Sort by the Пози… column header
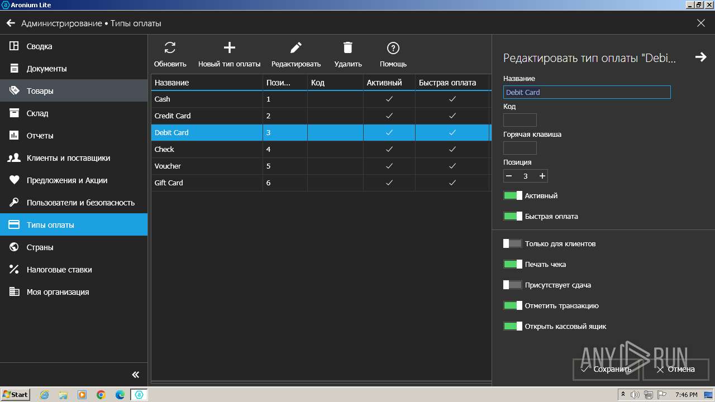The width and height of the screenshot is (715, 402). [285, 83]
